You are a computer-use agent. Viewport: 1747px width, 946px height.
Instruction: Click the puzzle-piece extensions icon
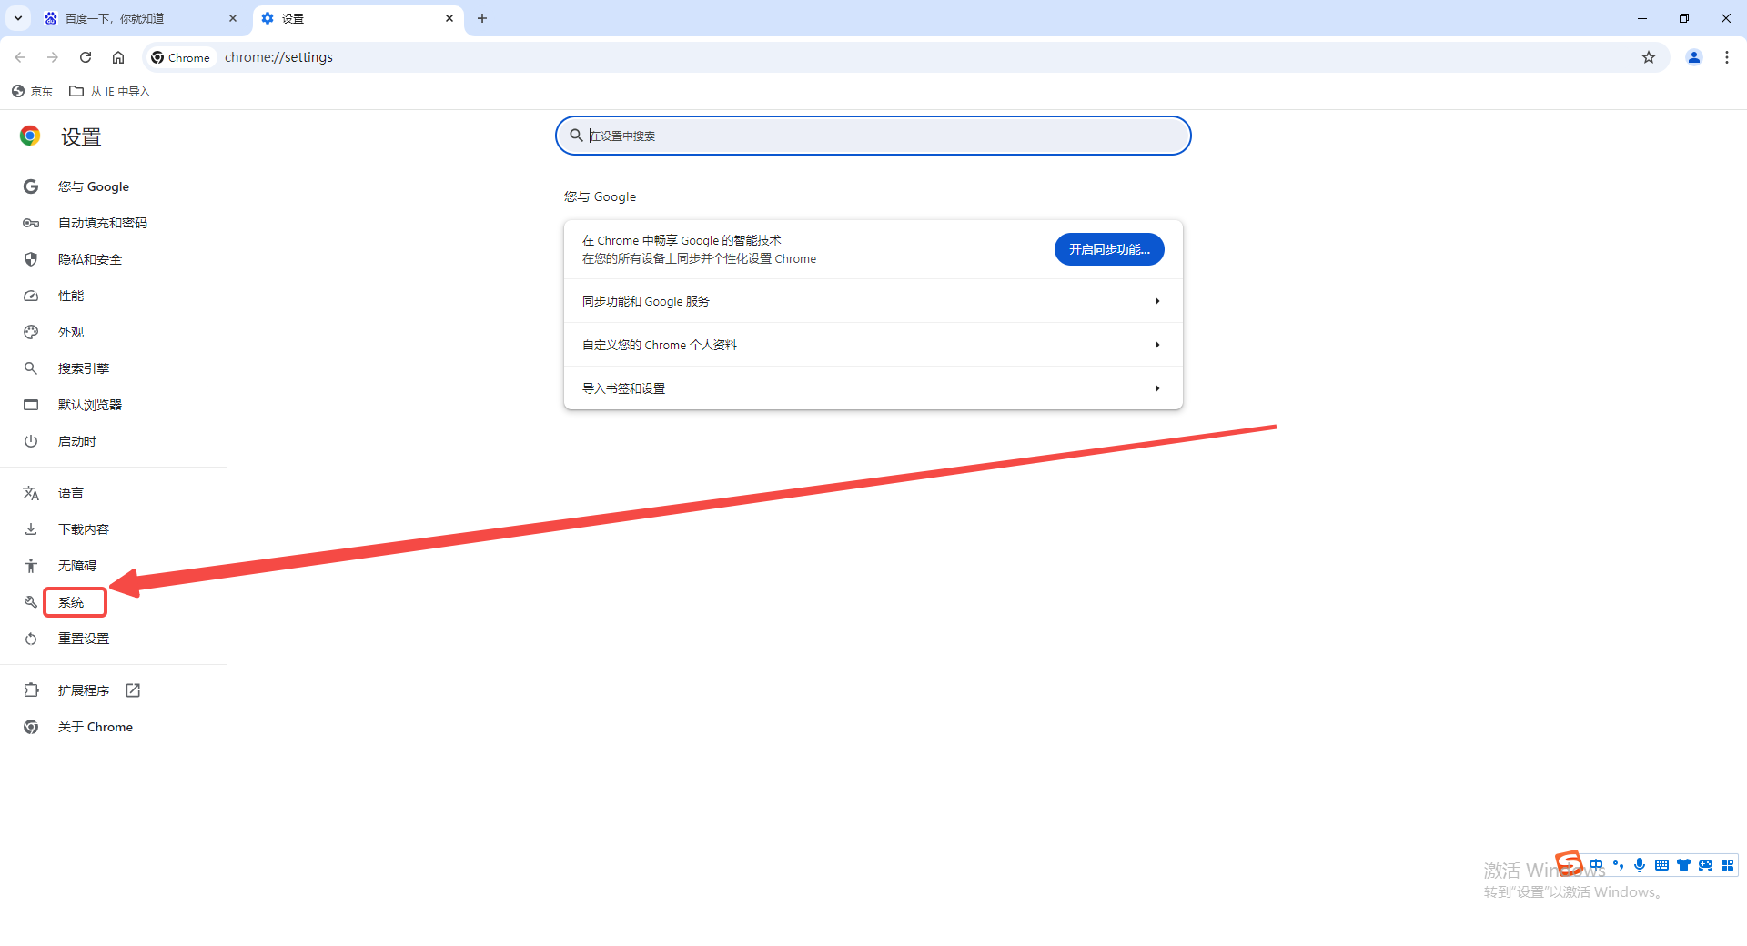[31, 690]
